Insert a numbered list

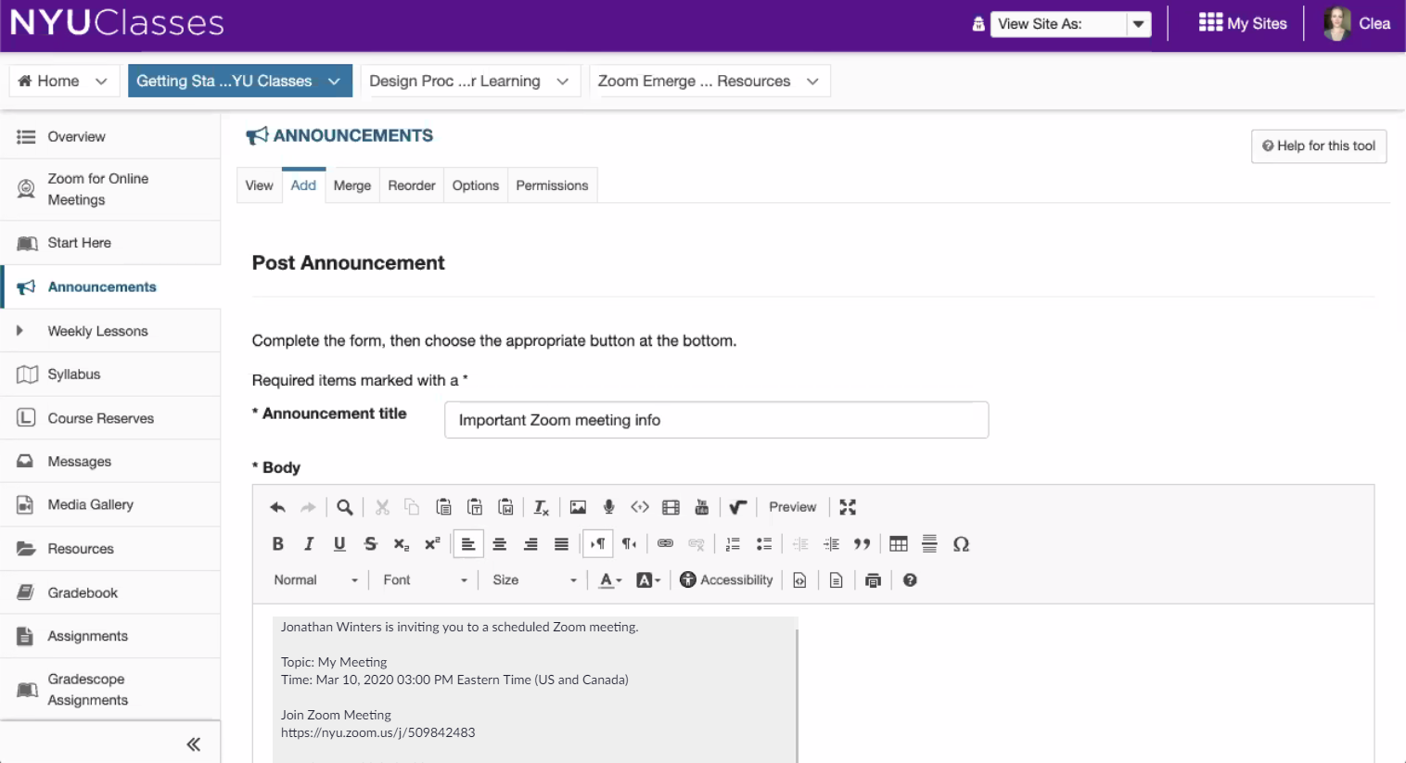click(x=733, y=544)
